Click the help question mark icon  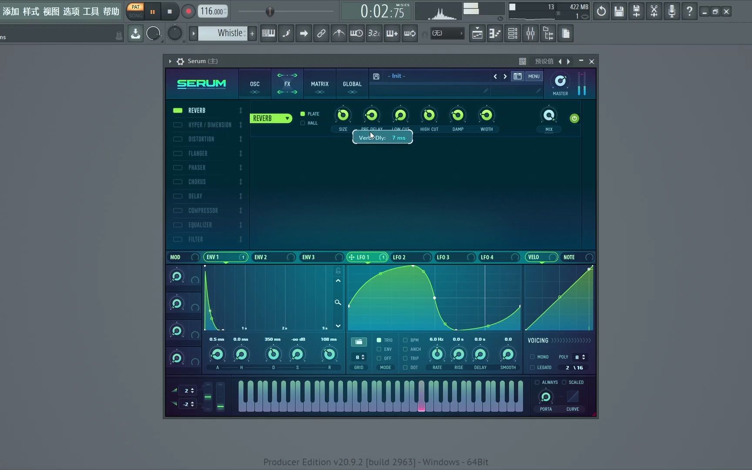(689, 11)
